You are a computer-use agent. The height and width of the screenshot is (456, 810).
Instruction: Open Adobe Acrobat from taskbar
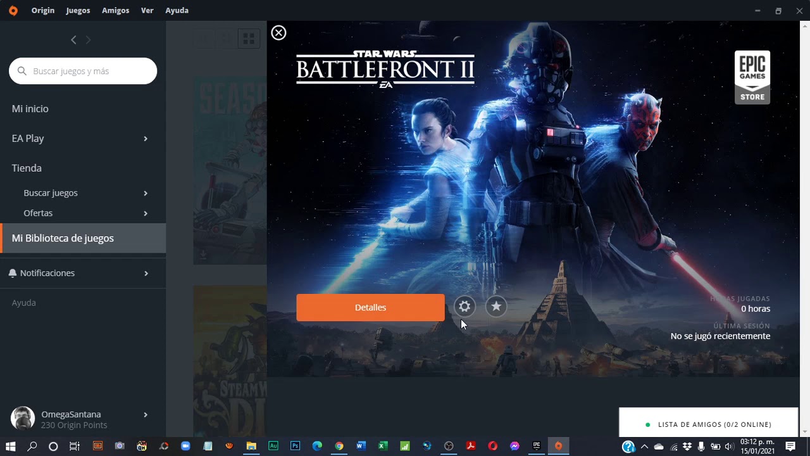tap(471, 446)
